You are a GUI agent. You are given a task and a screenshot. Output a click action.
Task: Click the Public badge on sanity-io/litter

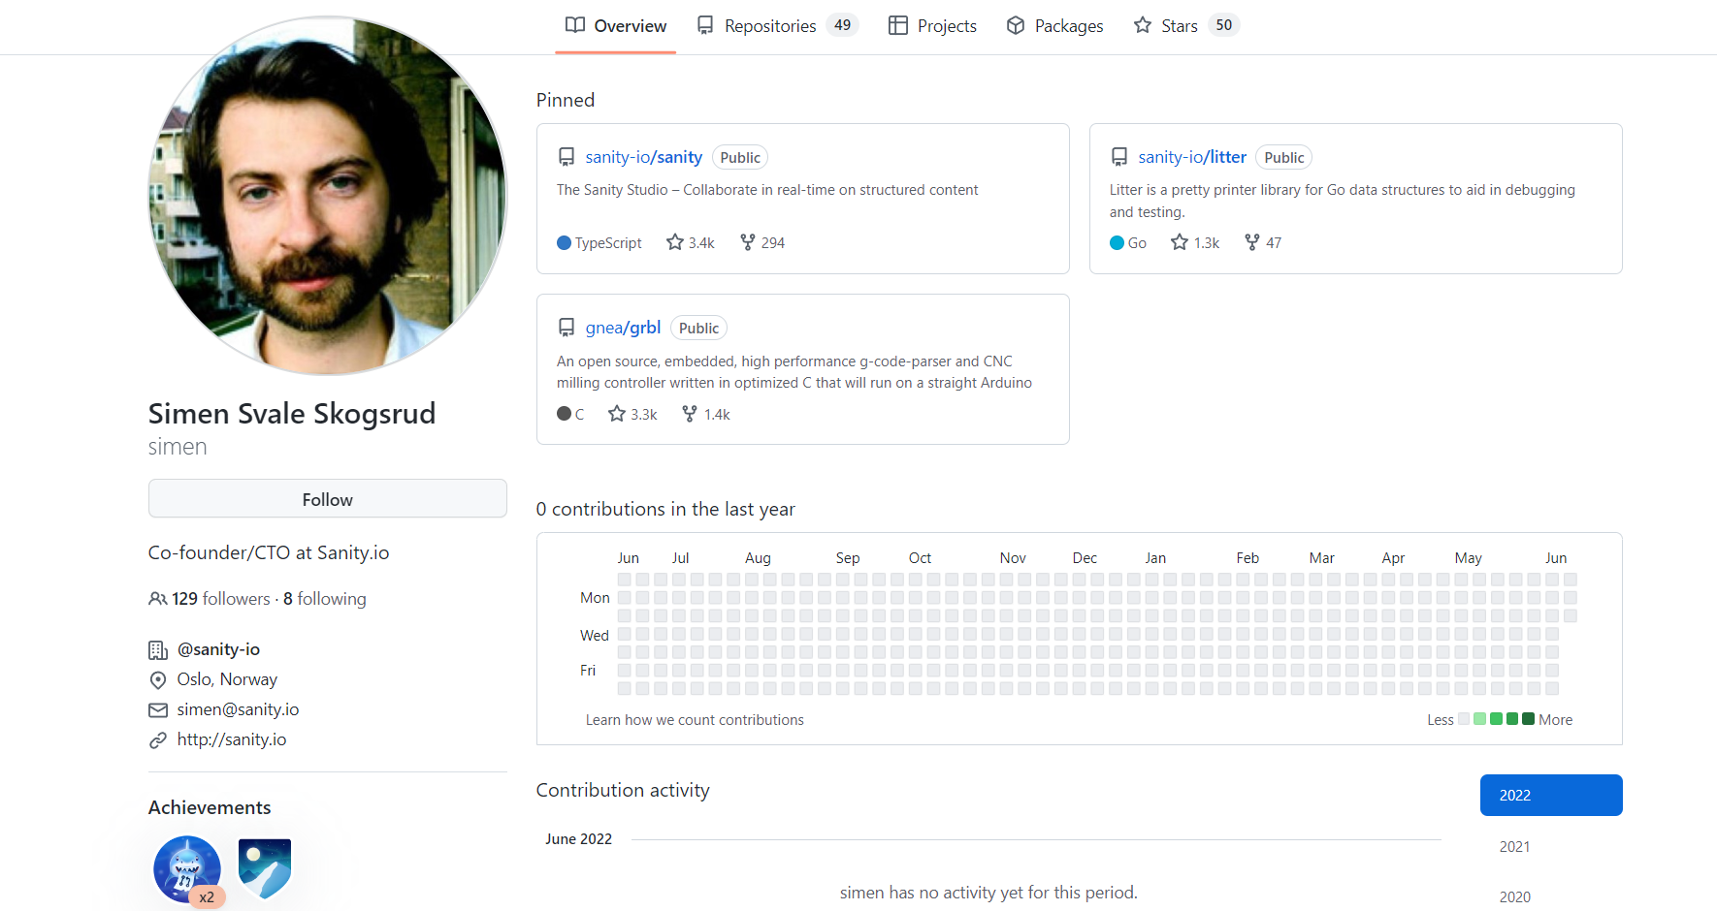tap(1284, 157)
